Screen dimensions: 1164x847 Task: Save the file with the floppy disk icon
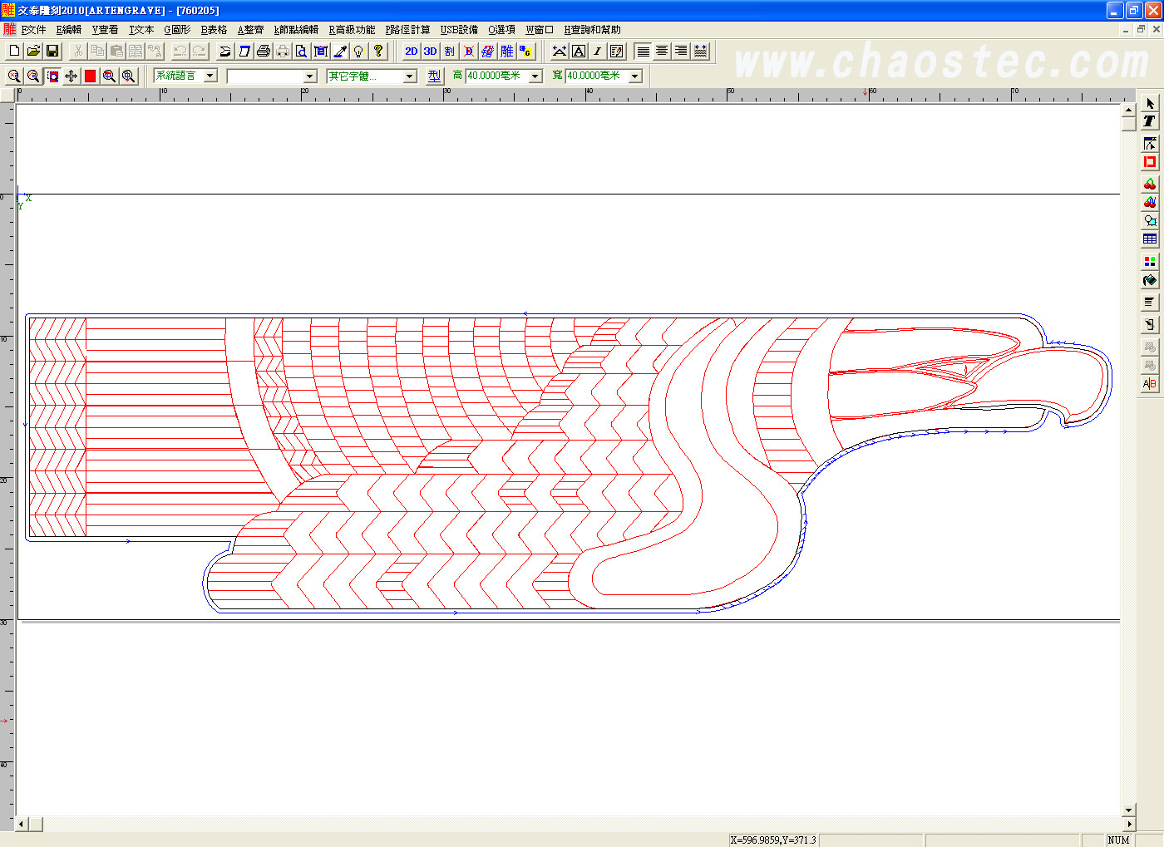(x=52, y=51)
